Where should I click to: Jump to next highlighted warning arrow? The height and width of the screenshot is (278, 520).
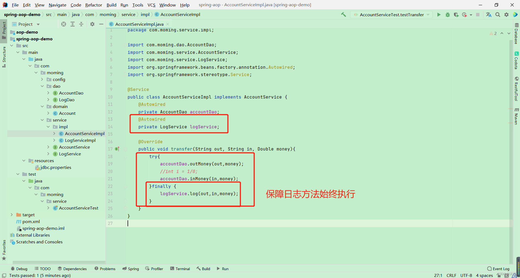509,33
